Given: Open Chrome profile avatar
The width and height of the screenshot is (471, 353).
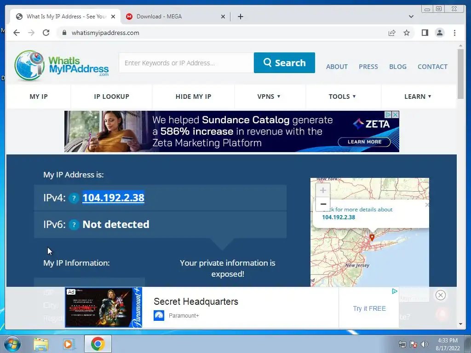Looking at the screenshot, I should (x=439, y=33).
